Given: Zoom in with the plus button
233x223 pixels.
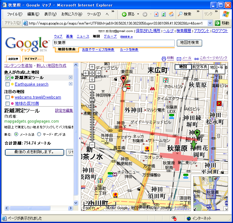Looking at the screenshot, I should pos(92,87).
